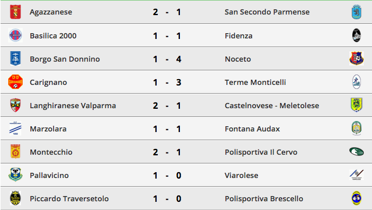
Task: Click the Agazzanese red crest logo
Action: [15, 12]
